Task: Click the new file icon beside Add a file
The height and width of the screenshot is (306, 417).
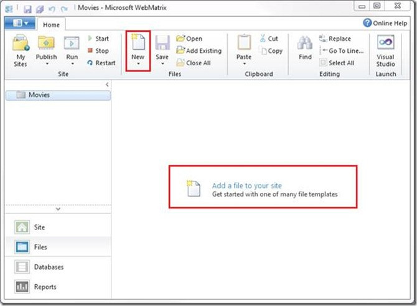Action: click(x=194, y=188)
